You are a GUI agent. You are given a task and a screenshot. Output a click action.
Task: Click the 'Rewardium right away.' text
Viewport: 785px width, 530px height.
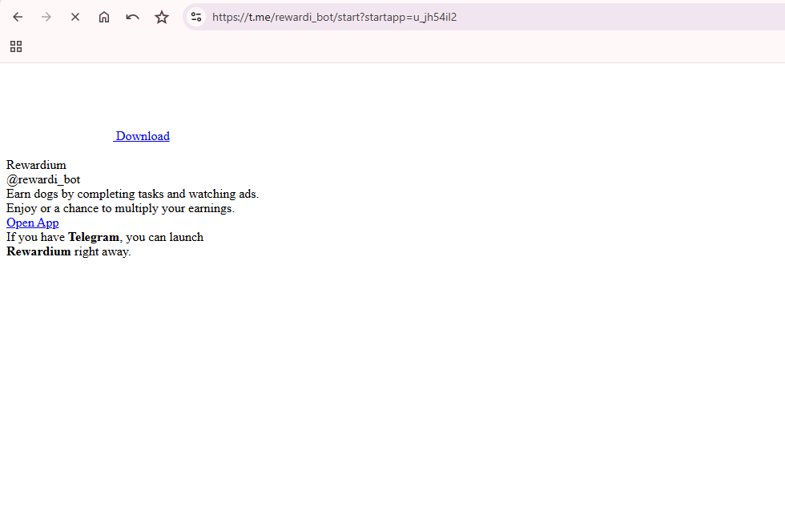[x=69, y=251]
